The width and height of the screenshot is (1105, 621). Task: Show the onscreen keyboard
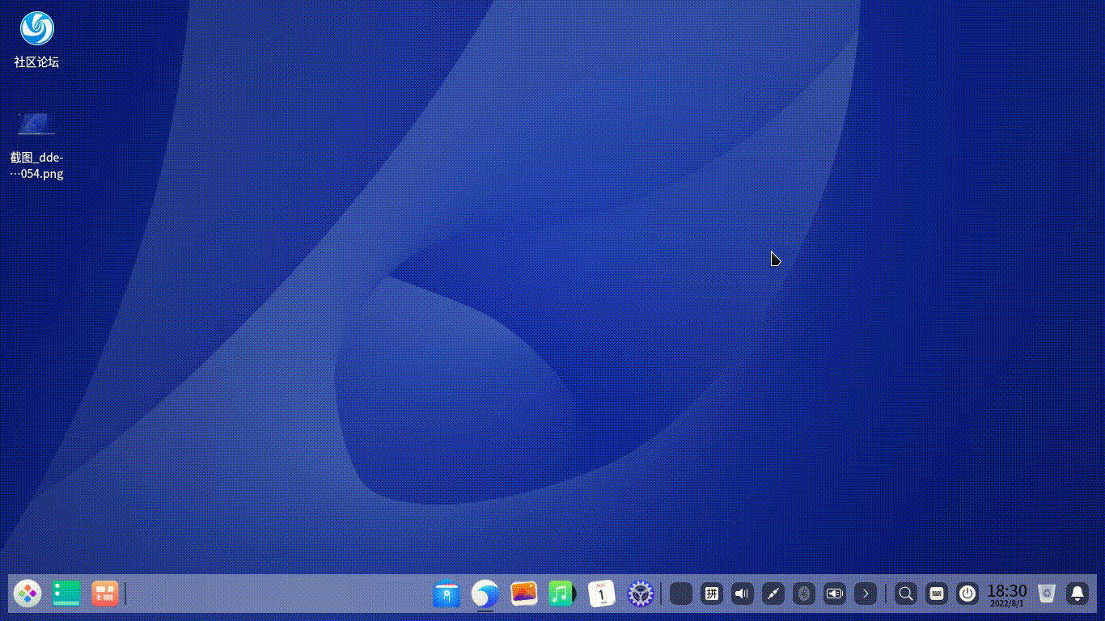(x=938, y=594)
